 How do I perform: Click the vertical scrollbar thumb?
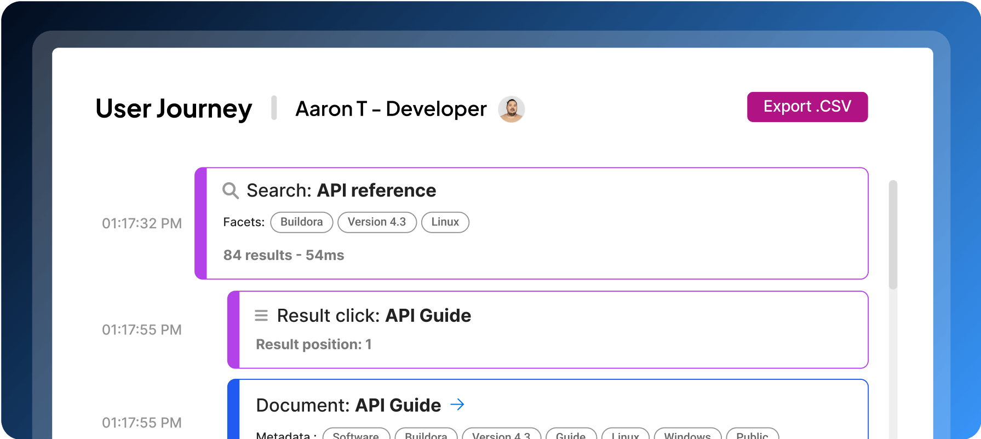pos(893,234)
